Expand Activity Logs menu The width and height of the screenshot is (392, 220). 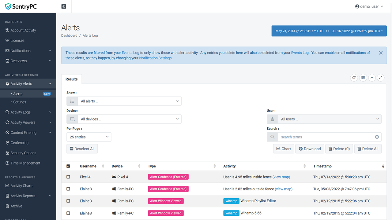click(x=28, y=112)
